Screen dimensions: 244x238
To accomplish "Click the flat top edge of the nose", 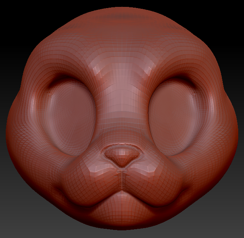I will coord(122,147).
